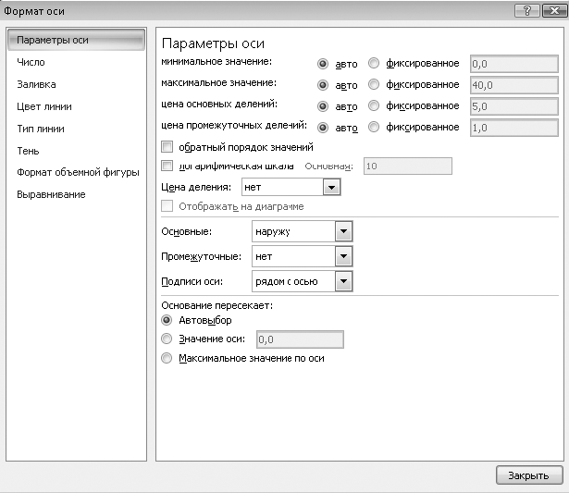Viewport: 569px width, 493px height.
Task: Click the help question mark icon
Action: tap(527, 11)
